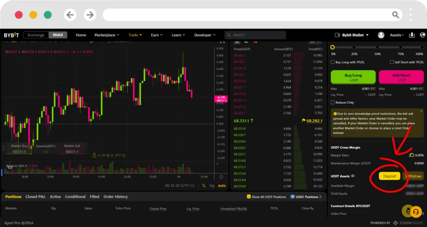
Task: Click the browser back arrow
Action: (x=70, y=15)
